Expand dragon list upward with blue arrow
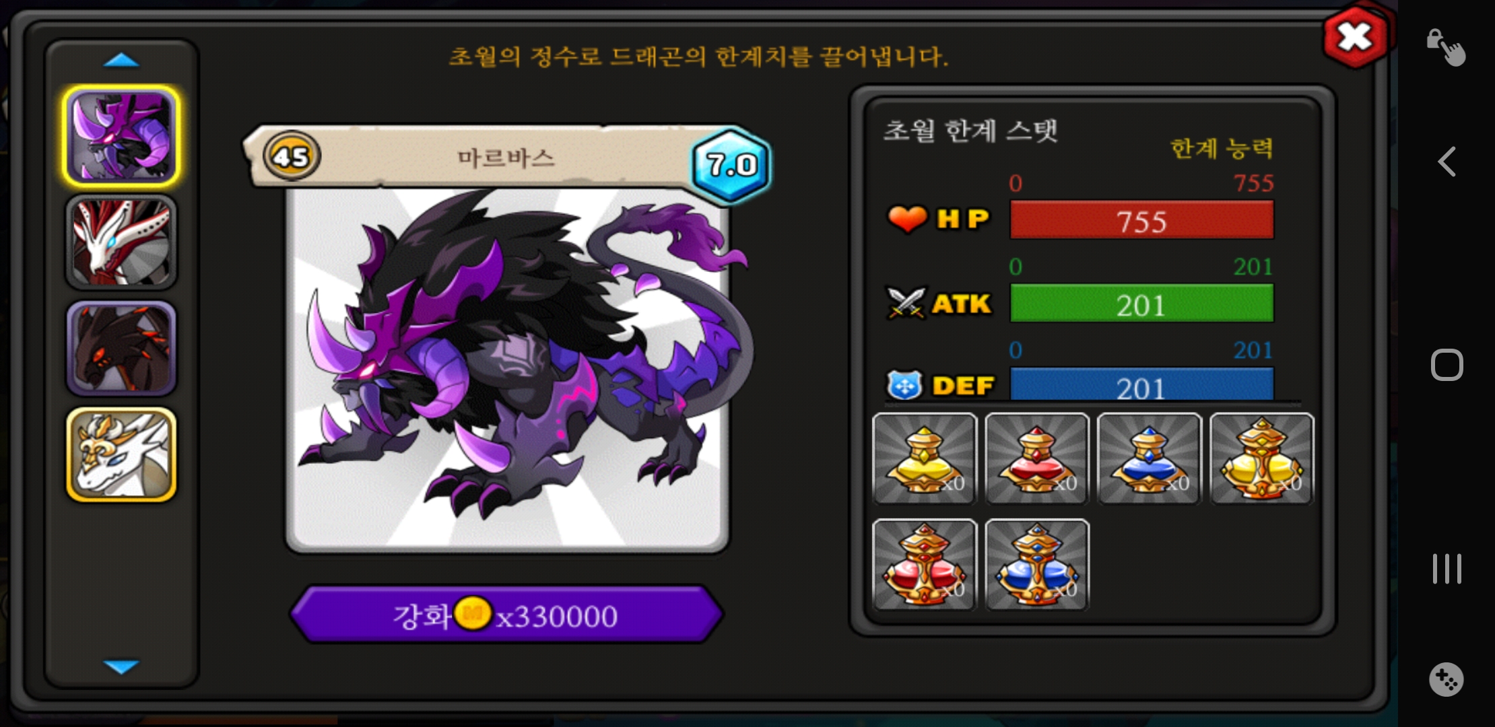 [x=121, y=61]
